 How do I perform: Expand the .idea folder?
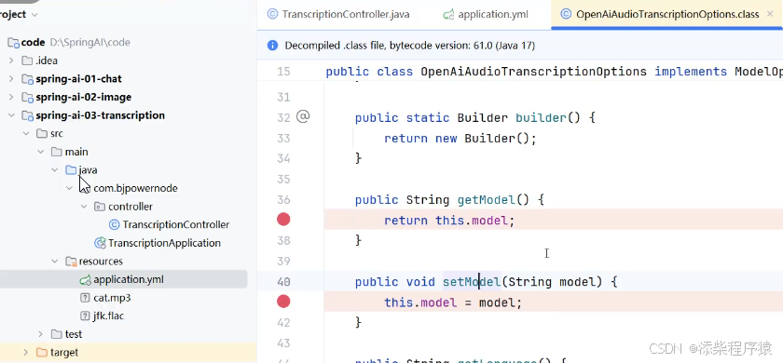[11, 60]
